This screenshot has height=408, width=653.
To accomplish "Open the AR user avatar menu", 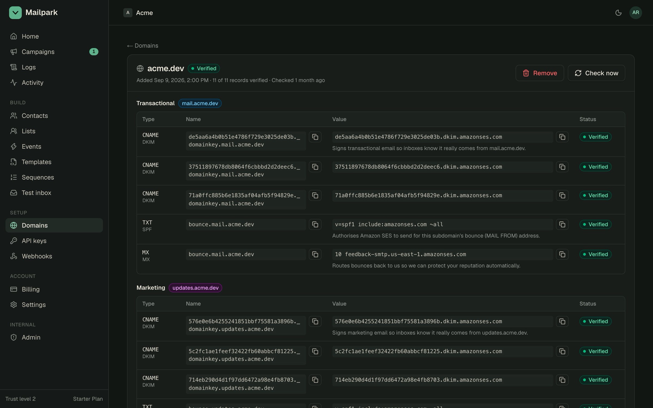I will point(636,13).
